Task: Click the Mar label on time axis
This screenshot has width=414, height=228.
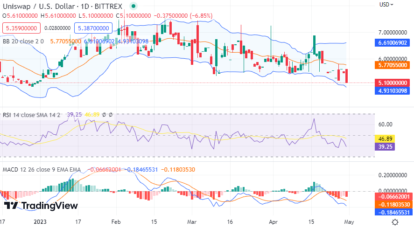Action: (x=192, y=222)
